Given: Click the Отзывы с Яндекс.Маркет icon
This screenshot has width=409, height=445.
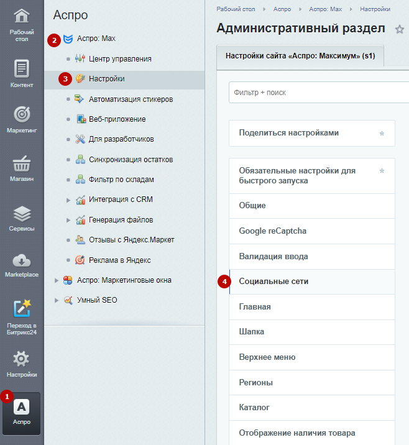Looking at the screenshot, I should [80, 240].
